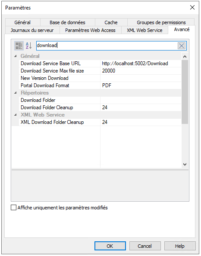Click the empty Download Folder value cell

[141, 100]
